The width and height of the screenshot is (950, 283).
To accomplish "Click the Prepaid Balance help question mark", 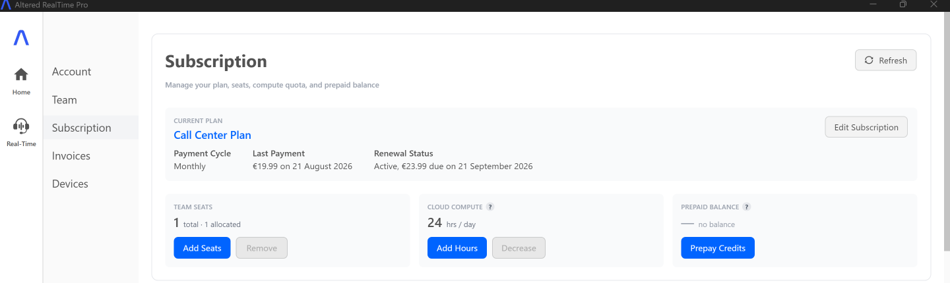I will click(746, 207).
